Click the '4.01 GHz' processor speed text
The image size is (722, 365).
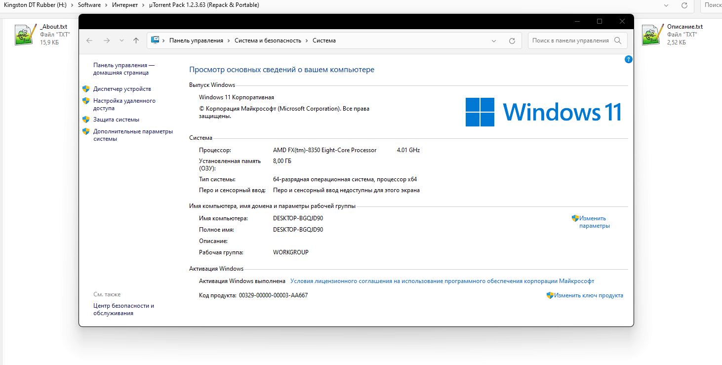click(408, 150)
